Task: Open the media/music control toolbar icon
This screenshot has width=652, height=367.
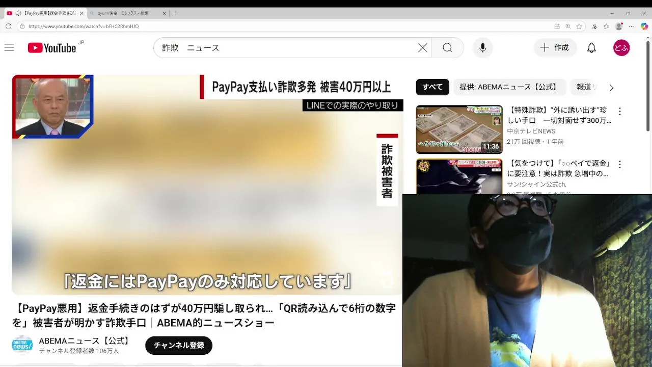Action: click(594, 27)
